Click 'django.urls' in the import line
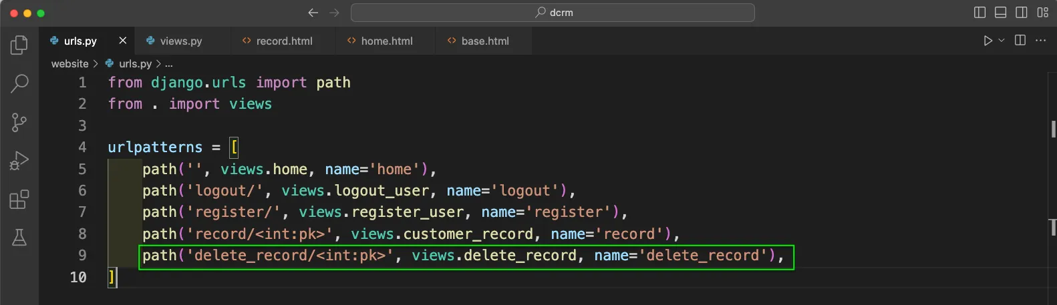1057x305 pixels. pyautogui.click(x=198, y=83)
